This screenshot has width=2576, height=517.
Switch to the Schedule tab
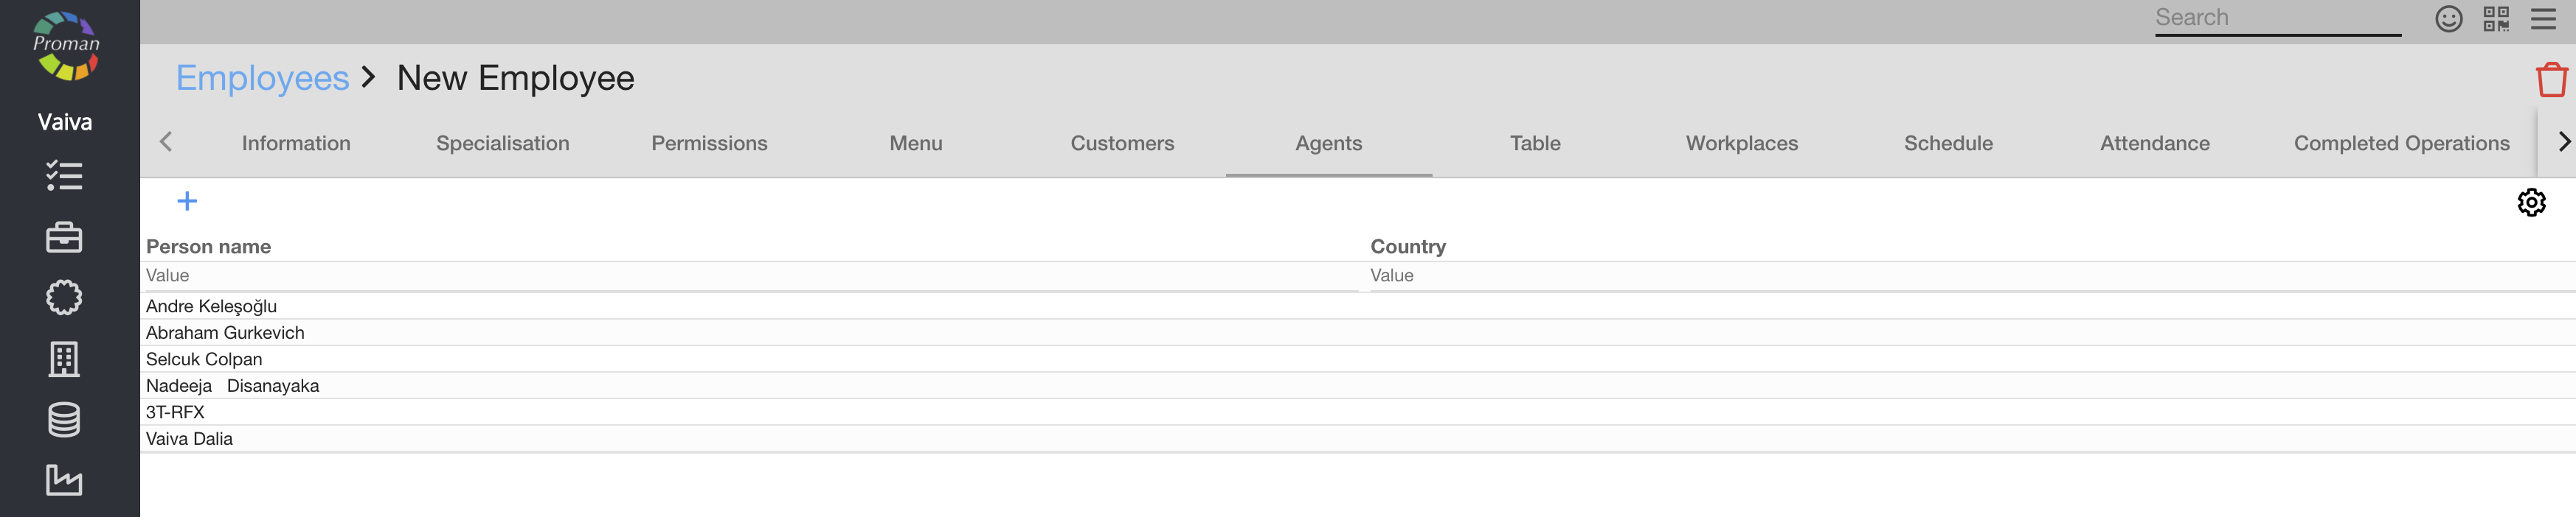point(1948,144)
